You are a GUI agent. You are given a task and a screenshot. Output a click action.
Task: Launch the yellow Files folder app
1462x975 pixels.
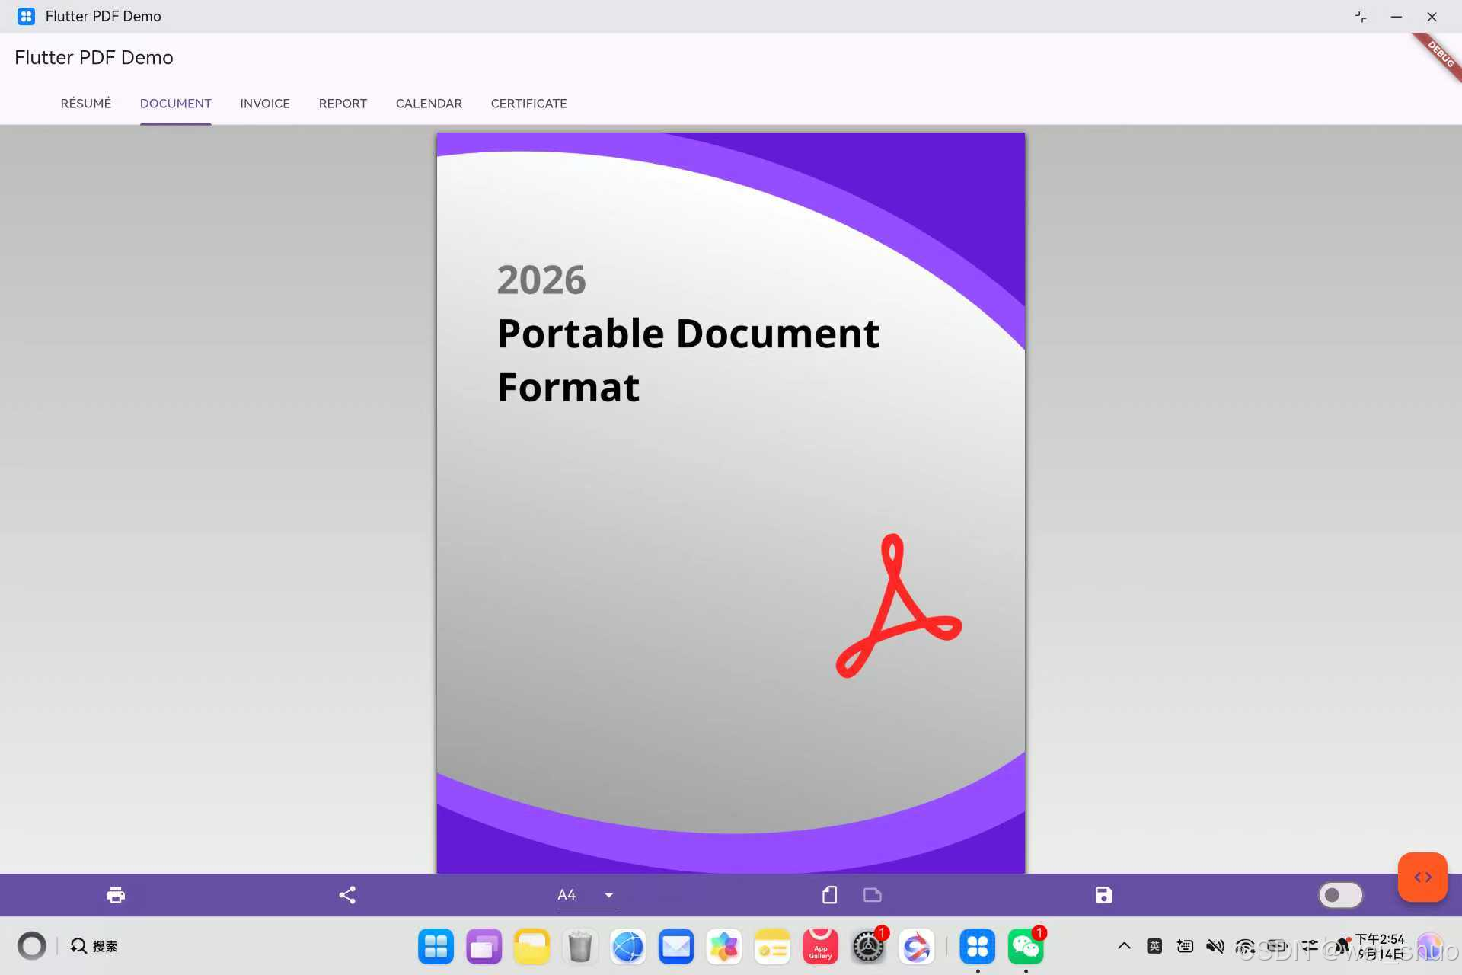pyautogui.click(x=531, y=947)
